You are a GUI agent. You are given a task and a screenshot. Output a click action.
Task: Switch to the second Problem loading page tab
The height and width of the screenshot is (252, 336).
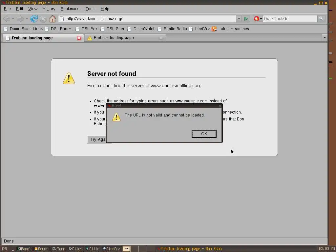coord(125,38)
